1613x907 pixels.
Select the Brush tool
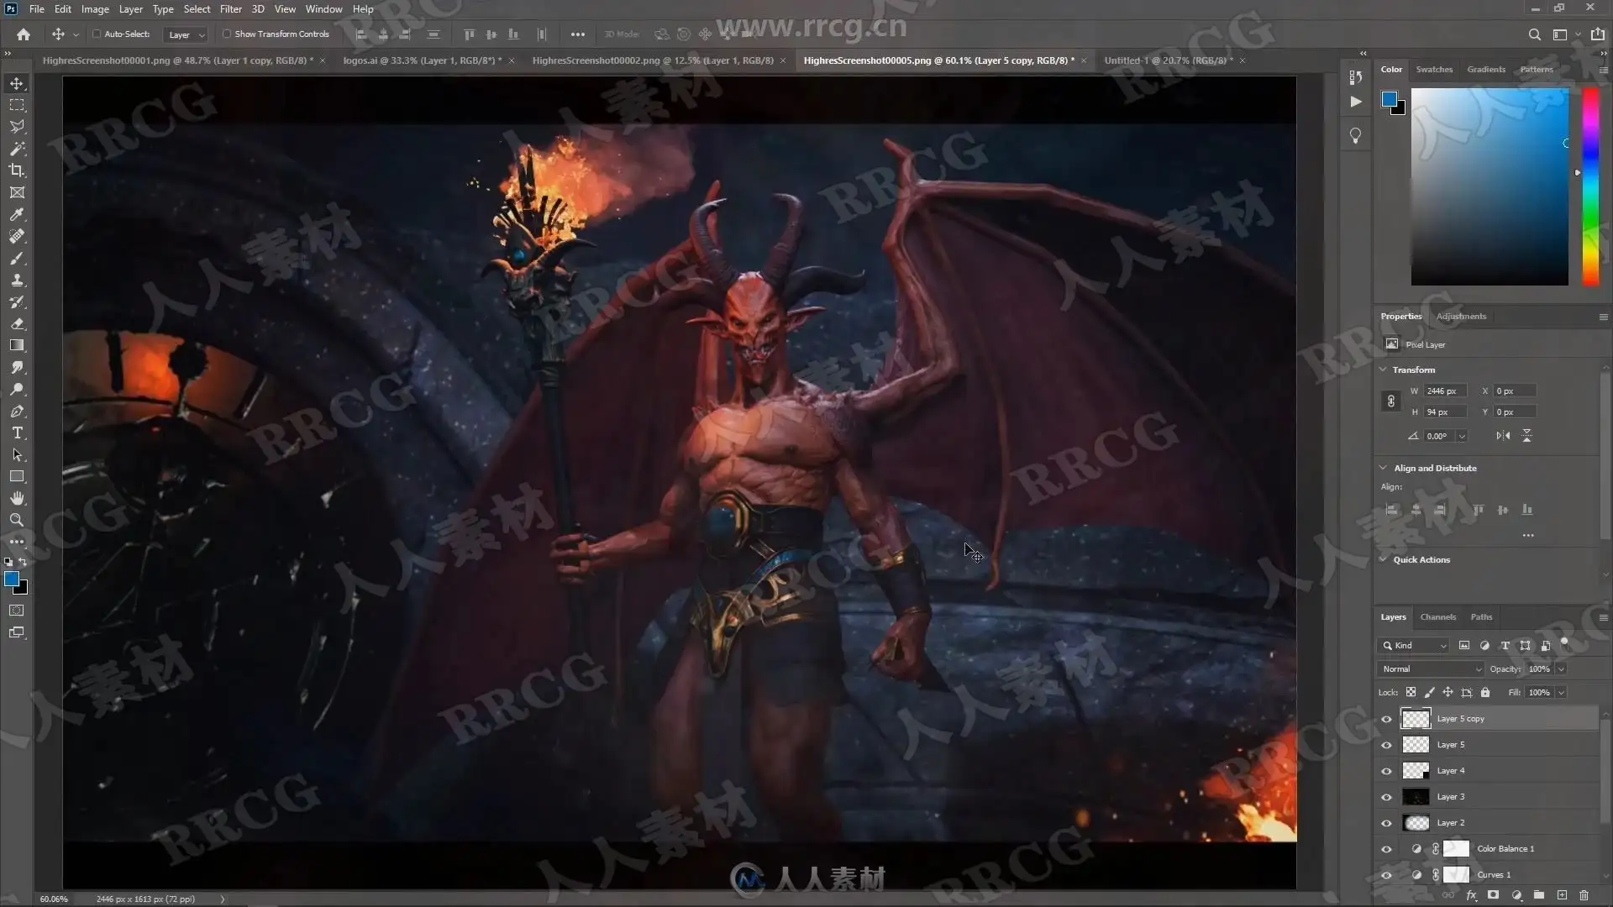(x=17, y=259)
